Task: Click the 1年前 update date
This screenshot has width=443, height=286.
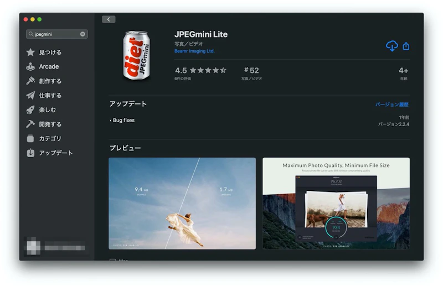Action: tap(404, 117)
